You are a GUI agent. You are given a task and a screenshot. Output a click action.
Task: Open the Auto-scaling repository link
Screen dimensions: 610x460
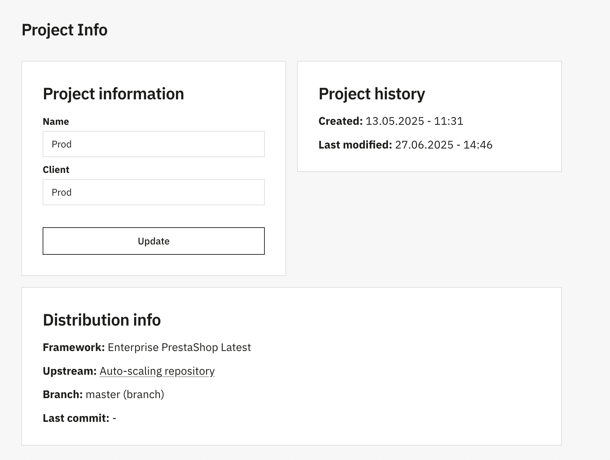click(157, 371)
